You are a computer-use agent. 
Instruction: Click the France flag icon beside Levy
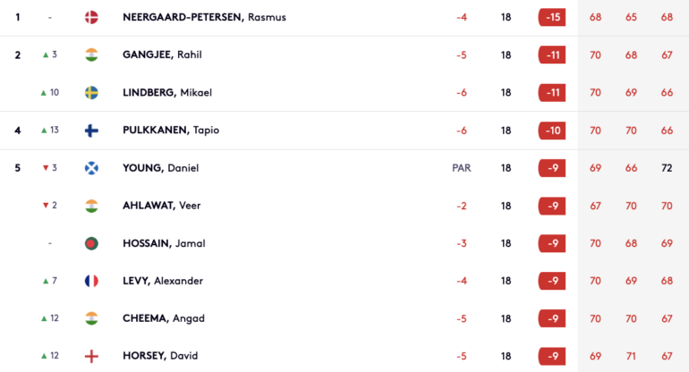[91, 281]
